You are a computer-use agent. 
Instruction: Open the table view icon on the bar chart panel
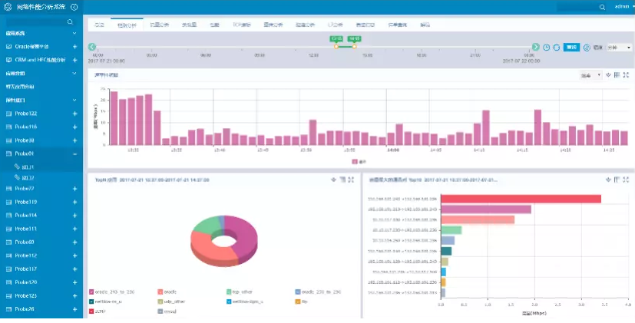(x=617, y=75)
